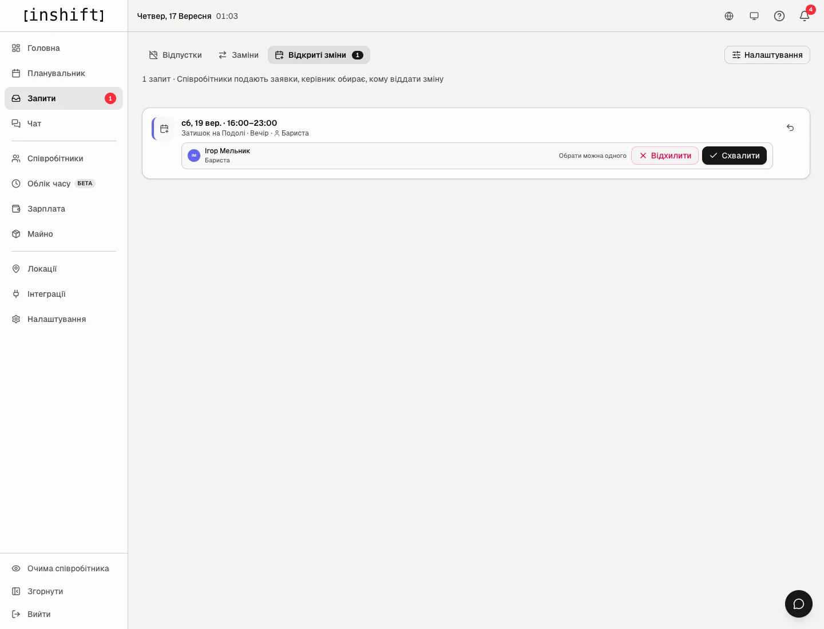
Task: Go to Зарплата page
Action: pos(64,209)
